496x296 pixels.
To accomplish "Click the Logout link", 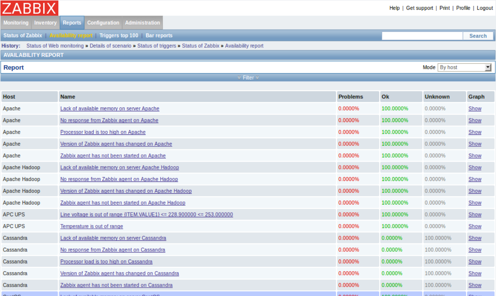I will click(x=485, y=8).
